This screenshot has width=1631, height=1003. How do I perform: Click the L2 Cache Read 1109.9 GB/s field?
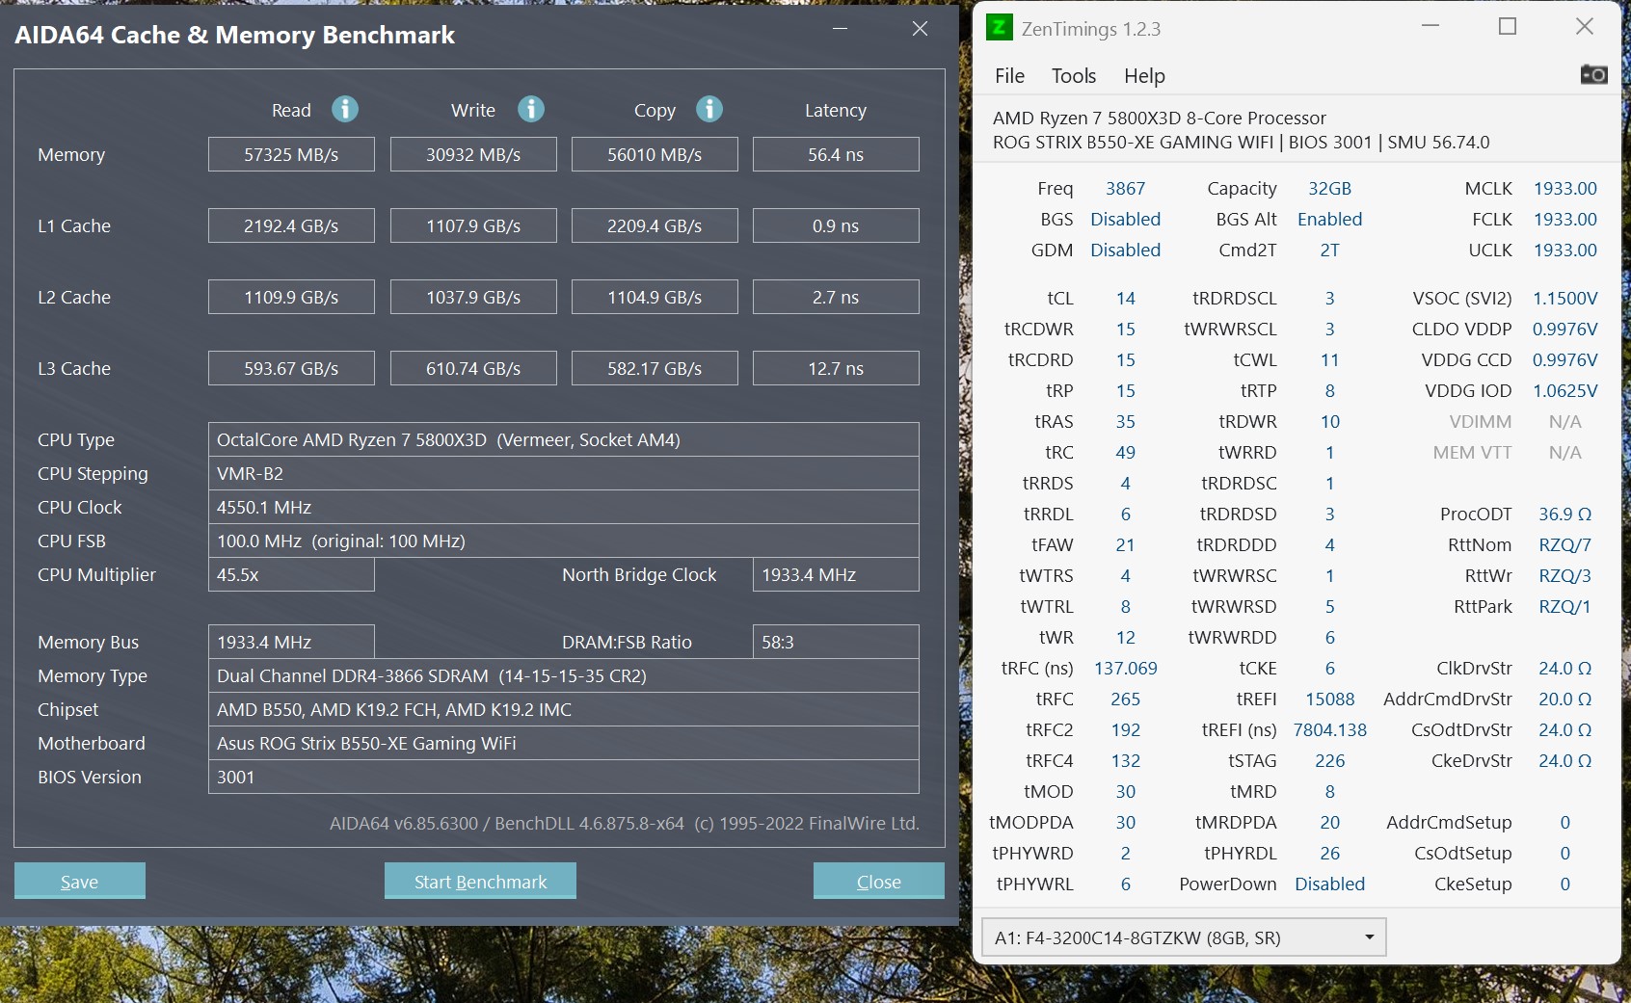291,297
